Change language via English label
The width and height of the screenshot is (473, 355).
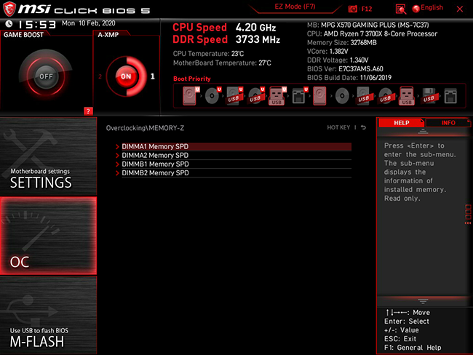click(432, 8)
